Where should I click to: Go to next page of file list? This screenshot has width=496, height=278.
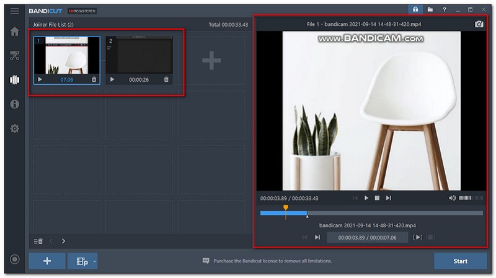pyautogui.click(x=63, y=241)
